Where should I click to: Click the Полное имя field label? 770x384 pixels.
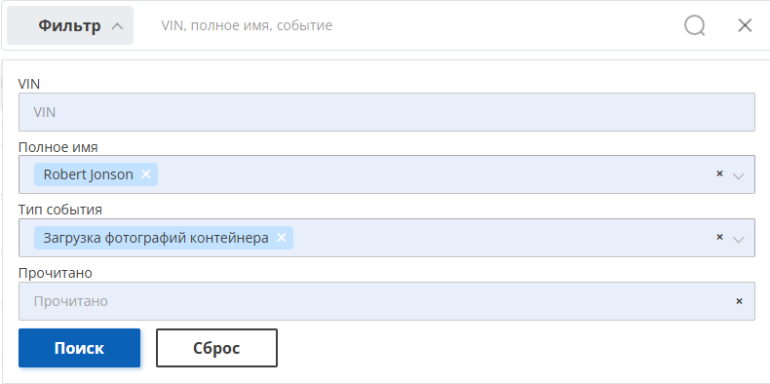(58, 147)
